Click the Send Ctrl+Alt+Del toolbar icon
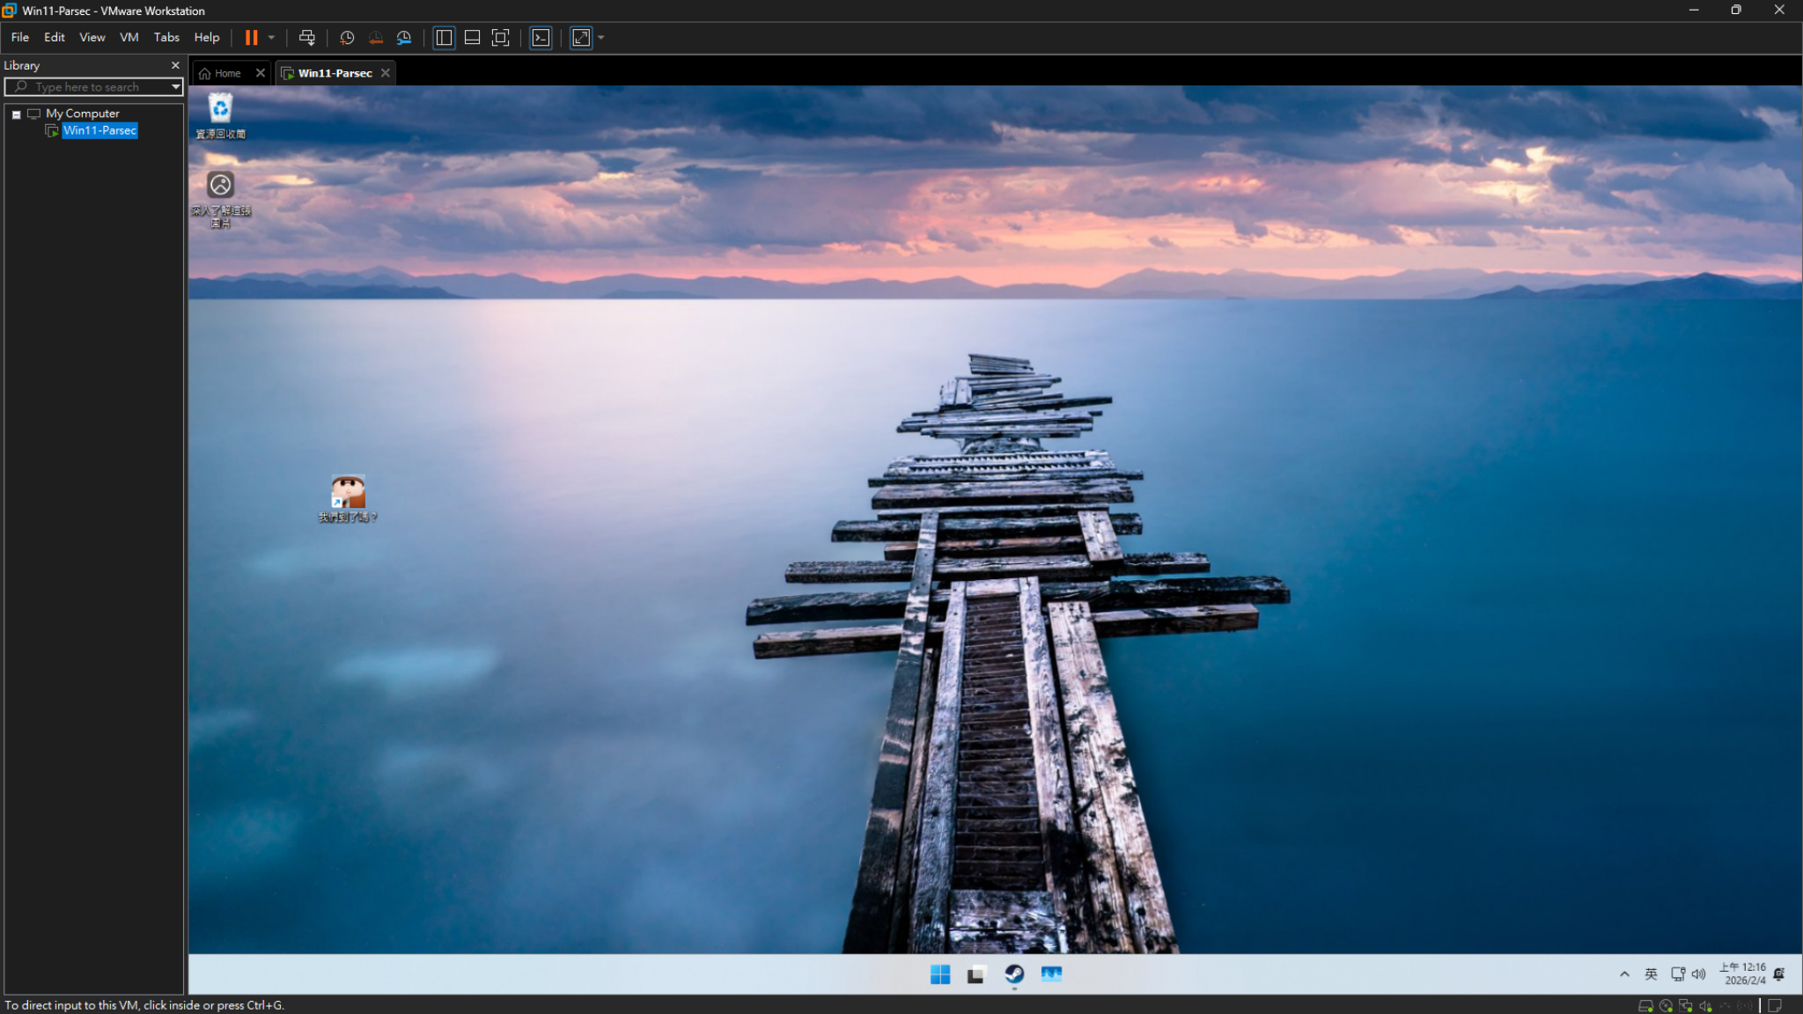Image resolution: width=1803 pixels, height=1014 pixels. point(306,38)
